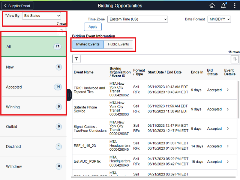Select the Winning status category
The height and width of the screenshot is (180, 240).
point(33,106)
